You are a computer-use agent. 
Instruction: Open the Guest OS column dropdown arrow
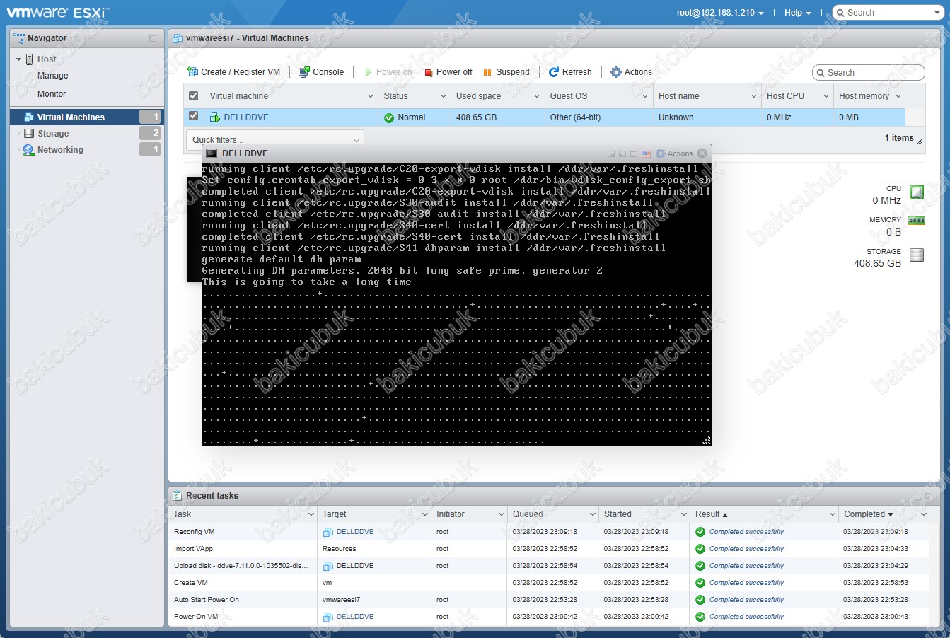pos(646,96)
